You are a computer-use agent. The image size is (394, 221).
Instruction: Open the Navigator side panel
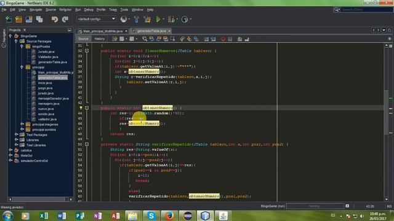(4, 38)
